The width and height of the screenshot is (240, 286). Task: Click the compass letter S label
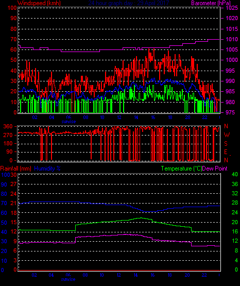226,144
